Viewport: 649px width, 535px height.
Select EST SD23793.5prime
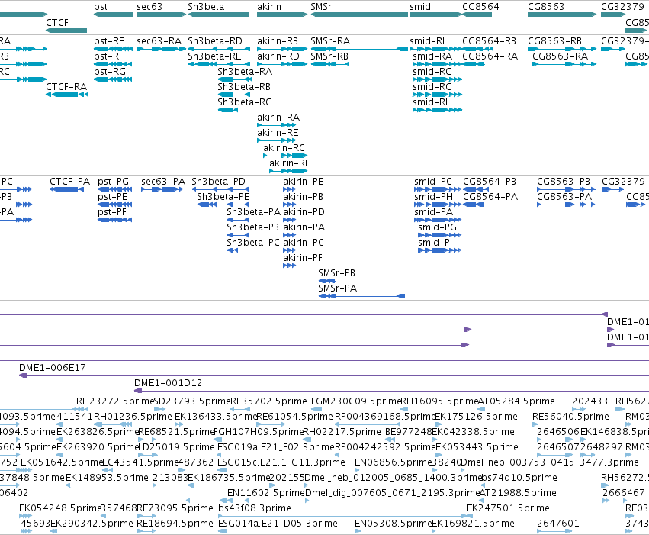click(191, 401)
